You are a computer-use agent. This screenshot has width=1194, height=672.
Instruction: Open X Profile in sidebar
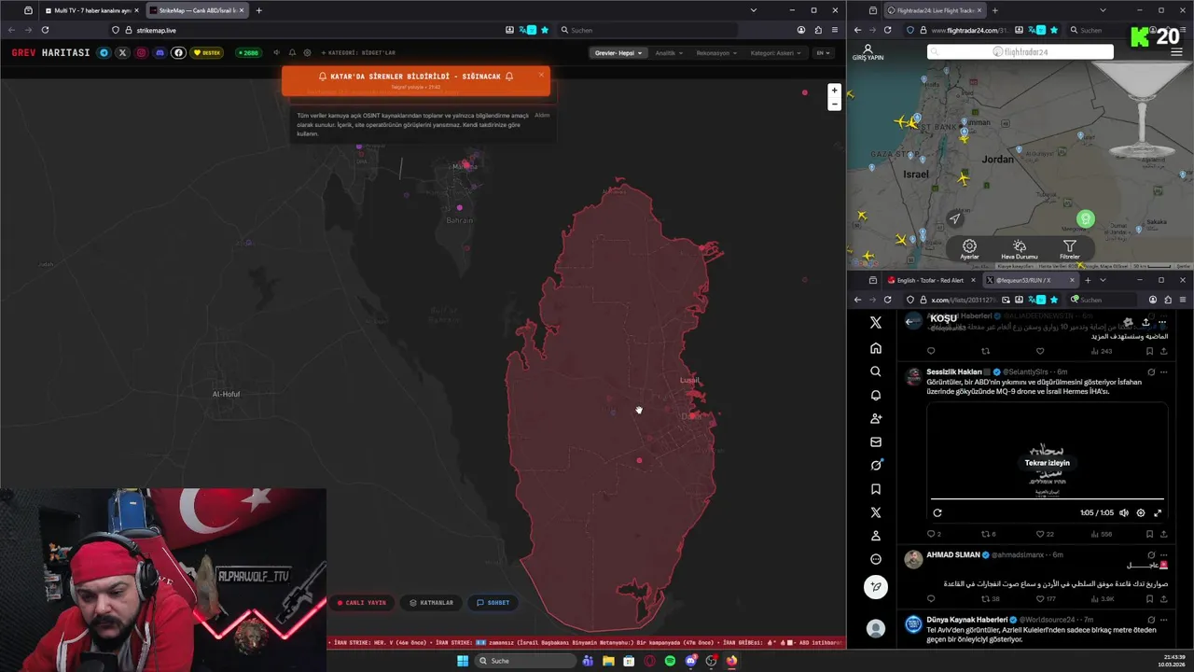pos(876,536)
